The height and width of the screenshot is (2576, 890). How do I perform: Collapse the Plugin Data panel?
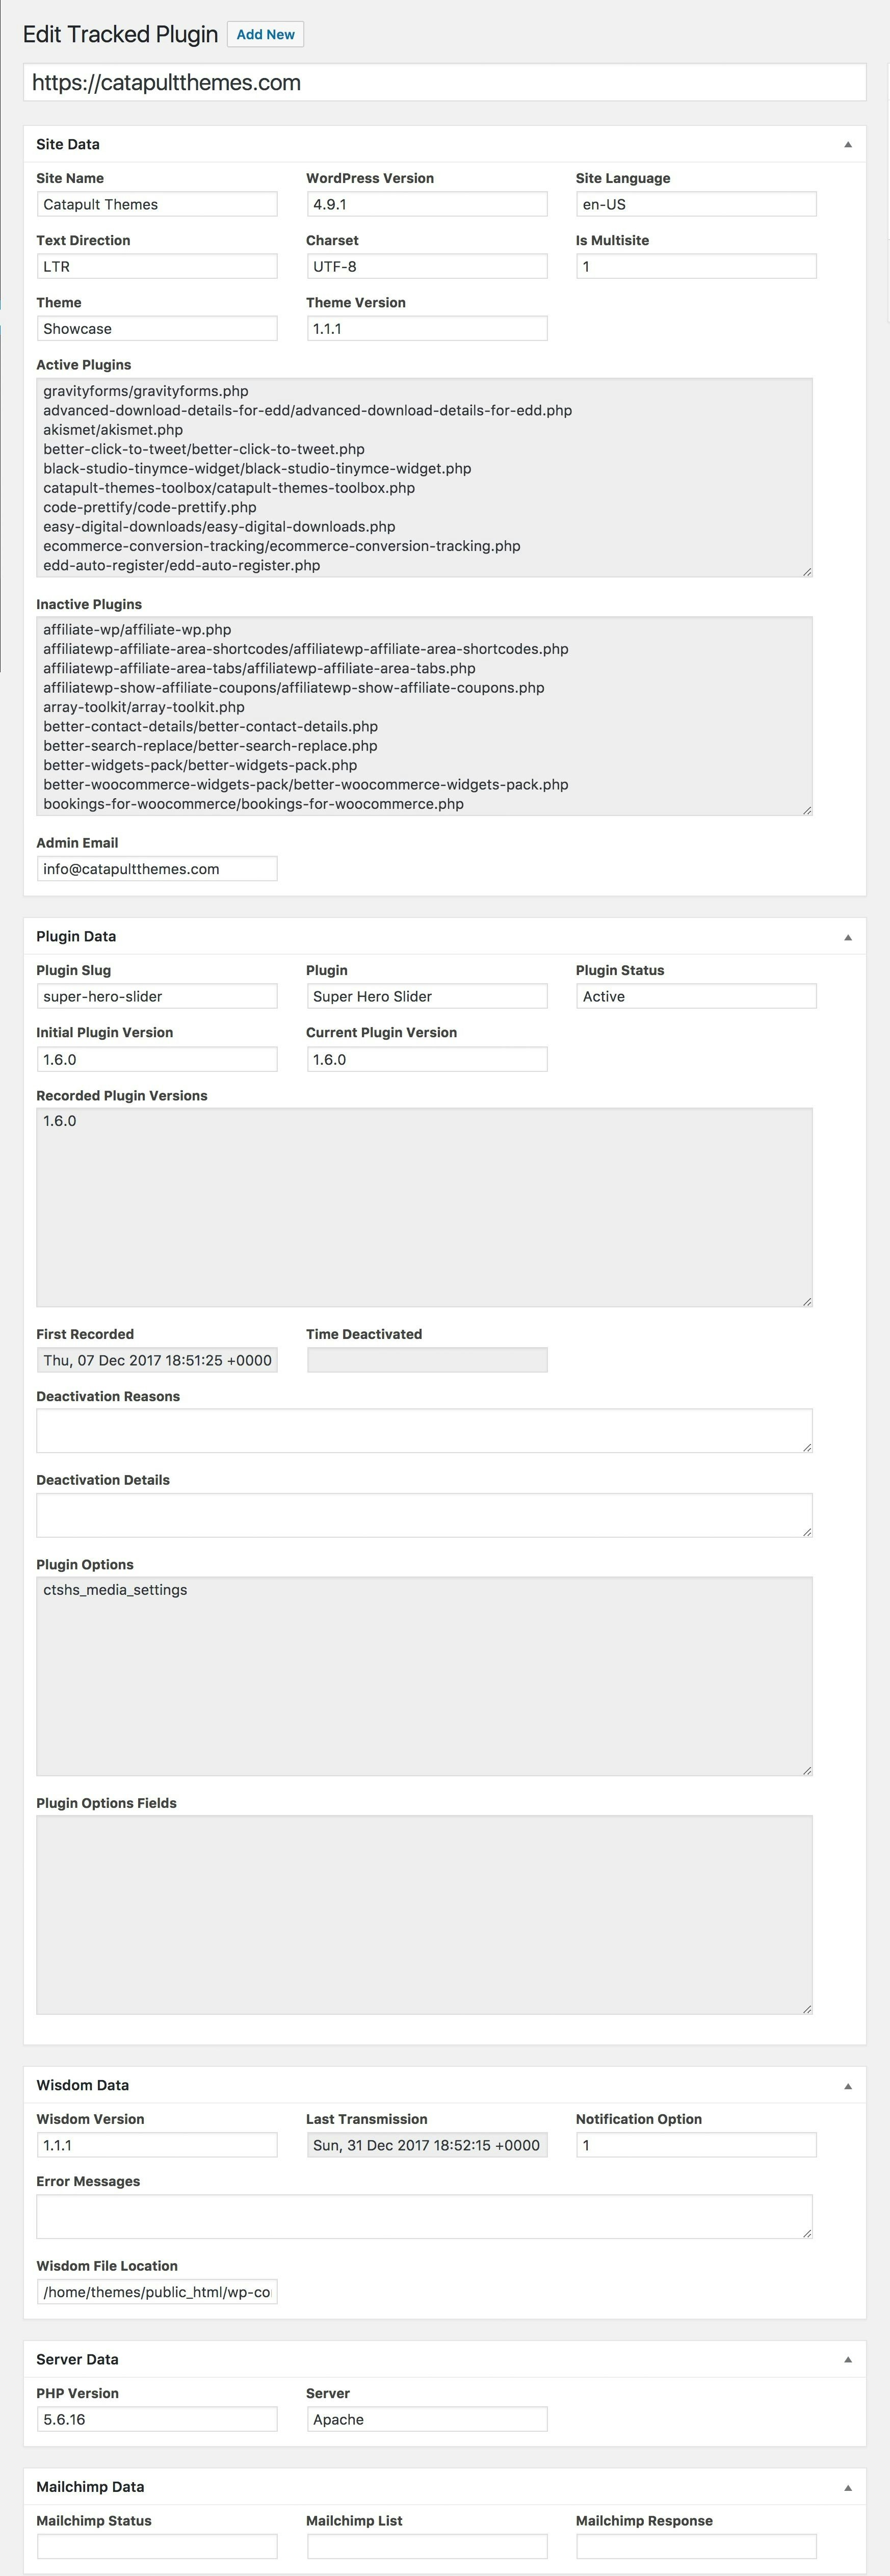tap(847, 937)
